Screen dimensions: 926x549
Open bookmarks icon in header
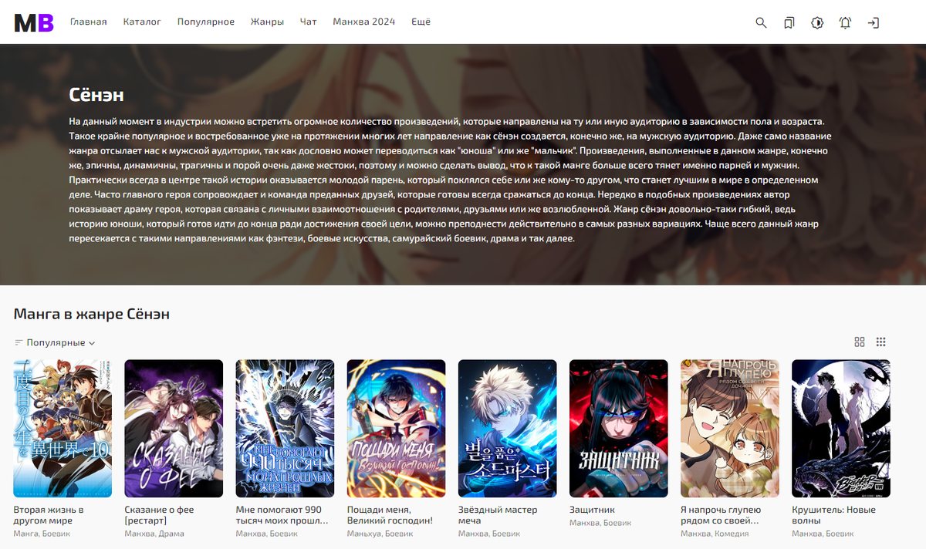tap(789, 22)
